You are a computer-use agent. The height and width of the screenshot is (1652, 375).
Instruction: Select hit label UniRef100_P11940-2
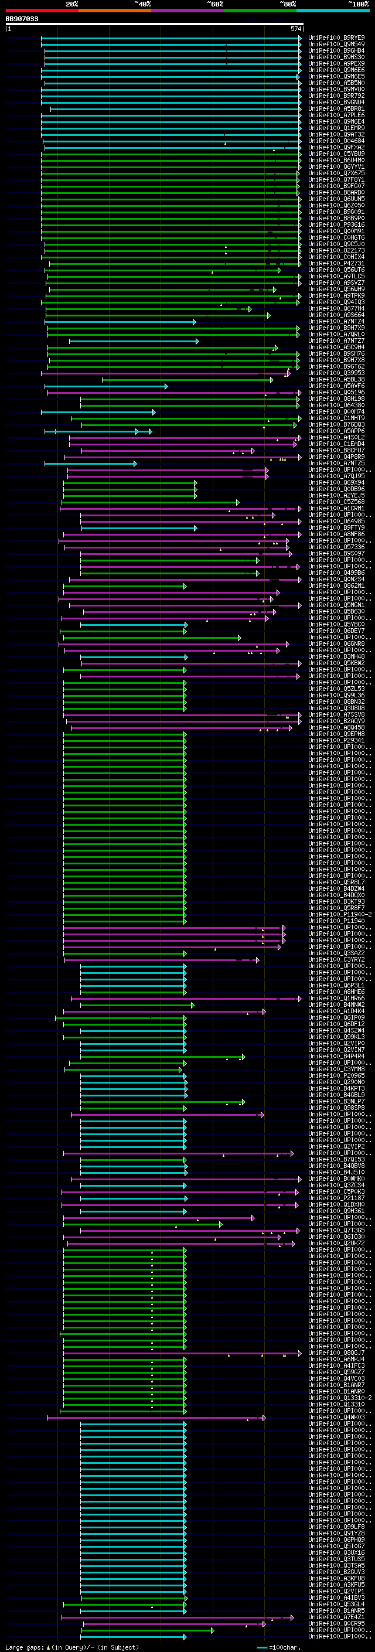tap(340, 915)
